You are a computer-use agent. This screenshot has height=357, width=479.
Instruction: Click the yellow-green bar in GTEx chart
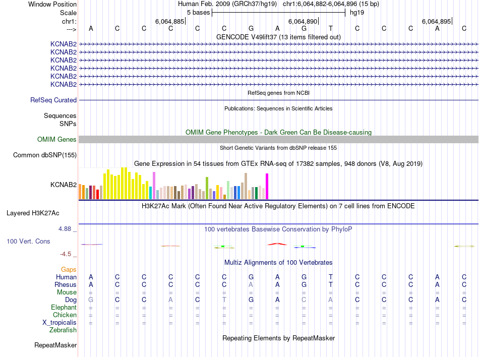click(207, 188)
